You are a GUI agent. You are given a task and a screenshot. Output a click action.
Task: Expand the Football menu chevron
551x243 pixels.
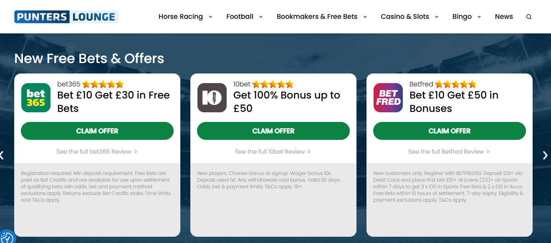tap(261, 17)
